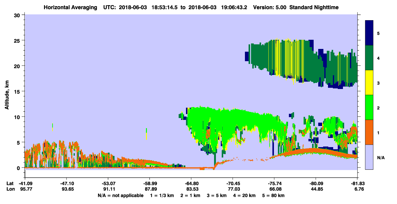Click '2 = 1 km' in the legend key
397x204 pixels.
(190, 195)
